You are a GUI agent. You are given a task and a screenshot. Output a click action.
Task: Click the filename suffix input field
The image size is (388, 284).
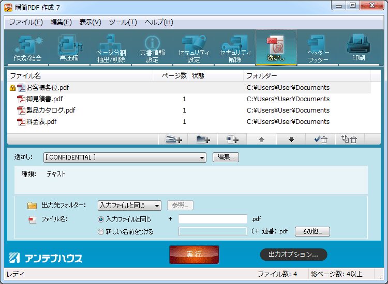tap(213, 219)
